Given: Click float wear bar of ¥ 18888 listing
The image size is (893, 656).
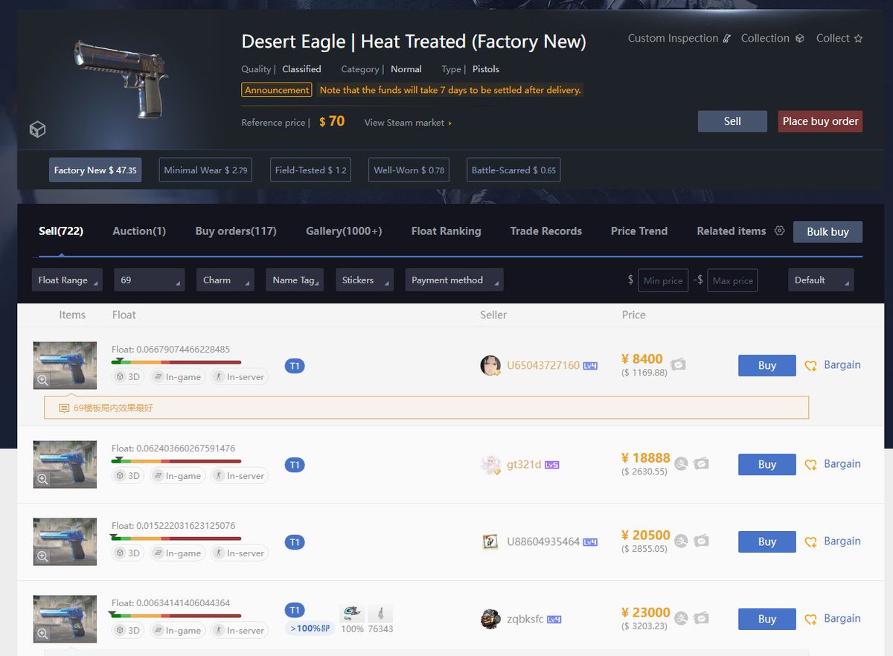Looking at the screenshot, I should [176, 460].
